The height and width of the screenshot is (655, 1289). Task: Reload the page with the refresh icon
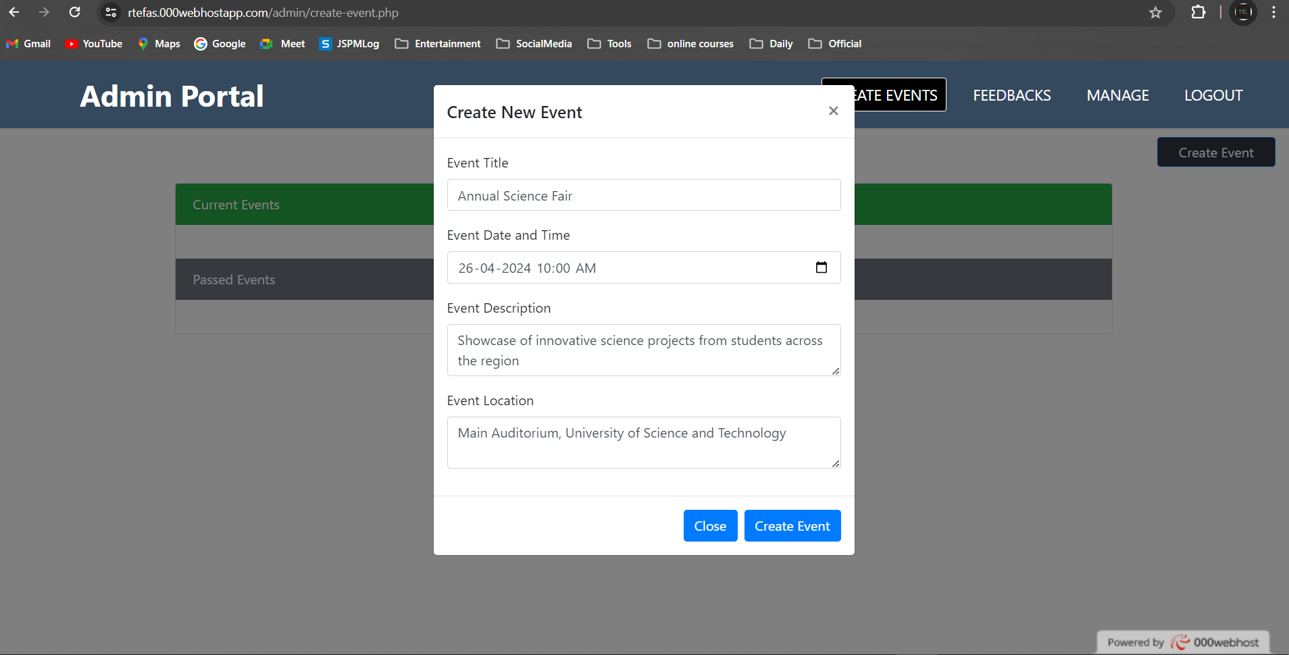(x=75, y=12)
